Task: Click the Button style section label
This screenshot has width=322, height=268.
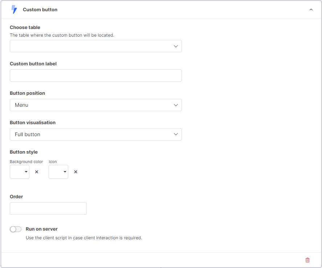Action: point(24,152)
